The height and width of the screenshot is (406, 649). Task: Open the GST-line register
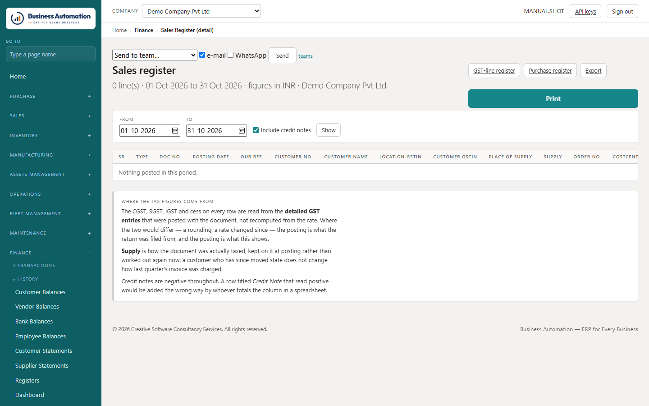(x=494, y=70)
